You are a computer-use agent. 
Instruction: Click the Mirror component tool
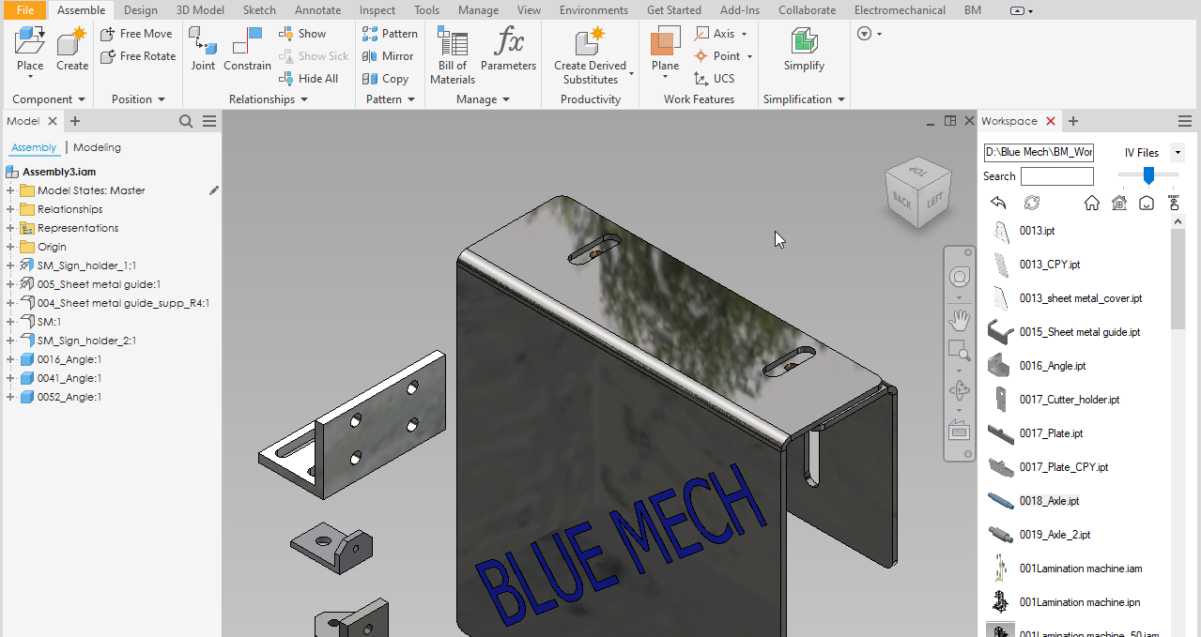pyautogui.click(x=389, y=56)
